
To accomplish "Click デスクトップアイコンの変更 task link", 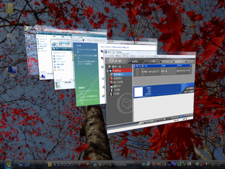I will pos(87,51).
